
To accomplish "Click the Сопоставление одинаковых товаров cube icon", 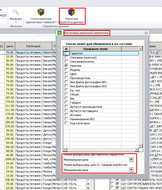I will pos(41,12).
